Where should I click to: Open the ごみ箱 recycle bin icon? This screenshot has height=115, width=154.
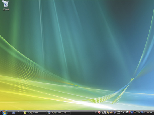[6, 5]
